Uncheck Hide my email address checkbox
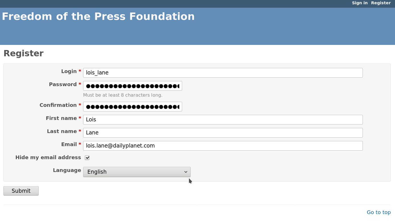 87,158
